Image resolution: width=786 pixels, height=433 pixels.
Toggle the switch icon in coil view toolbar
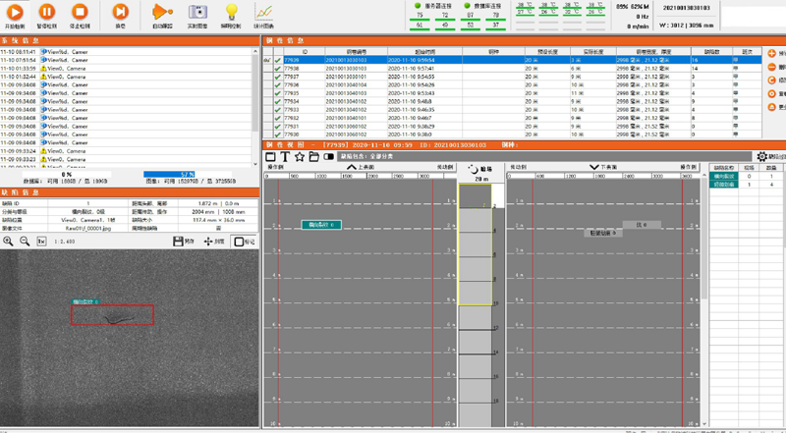(329, 156)
